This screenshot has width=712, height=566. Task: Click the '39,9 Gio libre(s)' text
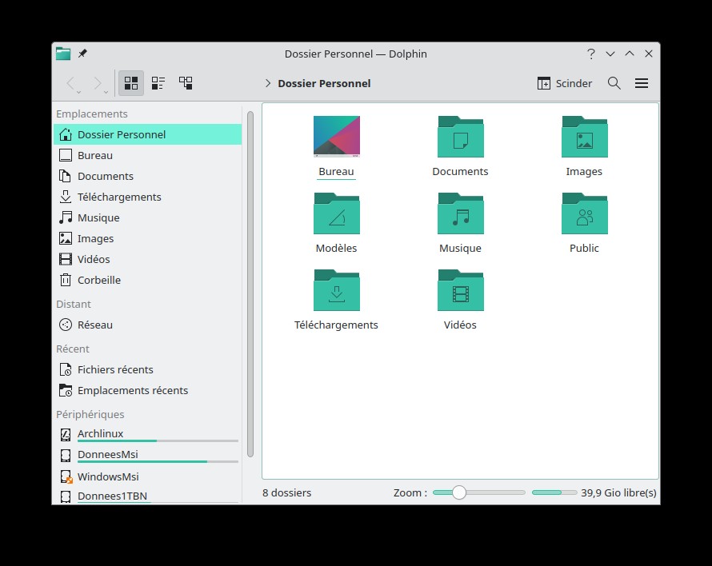[x=618, y=493]
